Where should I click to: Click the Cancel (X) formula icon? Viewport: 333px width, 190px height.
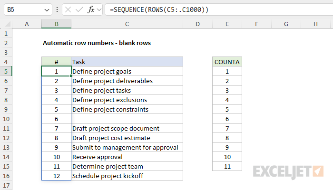point(68,9)
